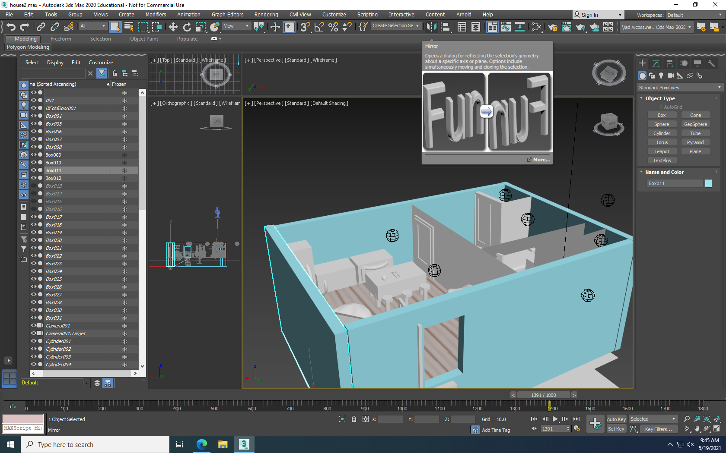Select the Mirror tool
This screenshot has height=453, width=726.
point(431,26)
